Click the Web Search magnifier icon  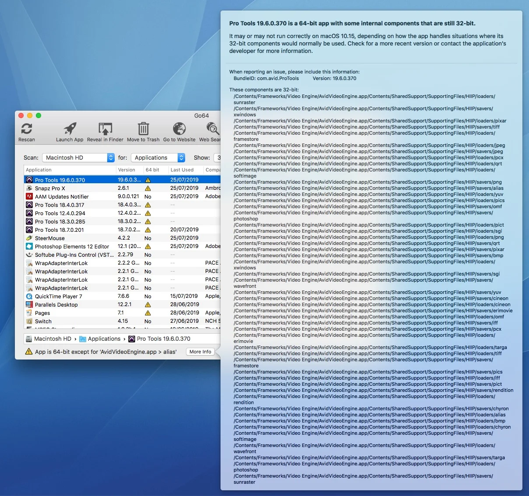tap(213, 129)
